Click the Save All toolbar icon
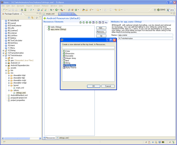 click(x=13, y=10)
